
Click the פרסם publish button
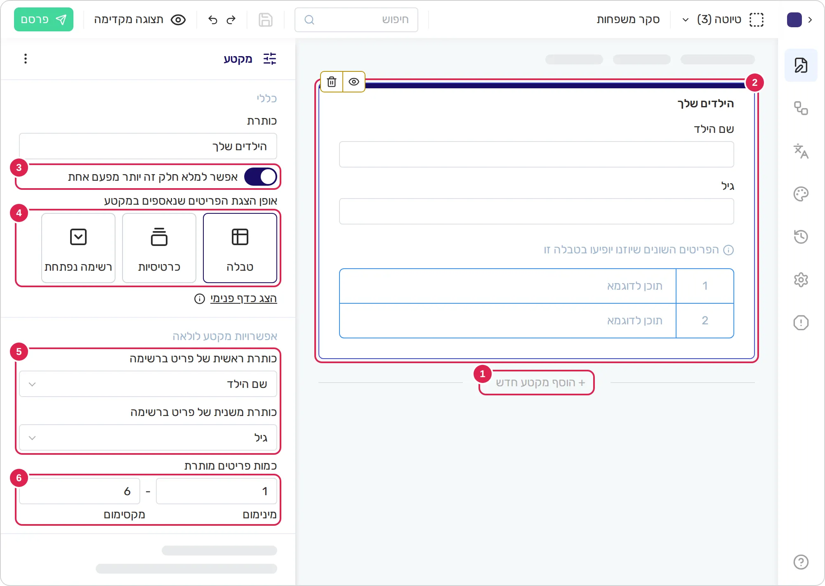pos(44,19)
